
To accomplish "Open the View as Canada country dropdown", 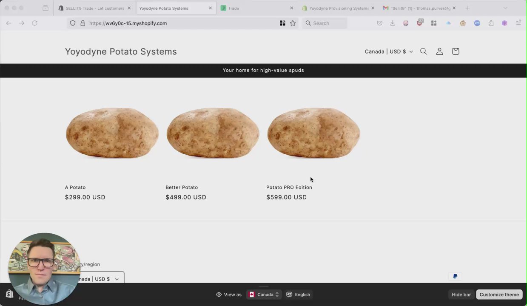I will tap(264, 295).
